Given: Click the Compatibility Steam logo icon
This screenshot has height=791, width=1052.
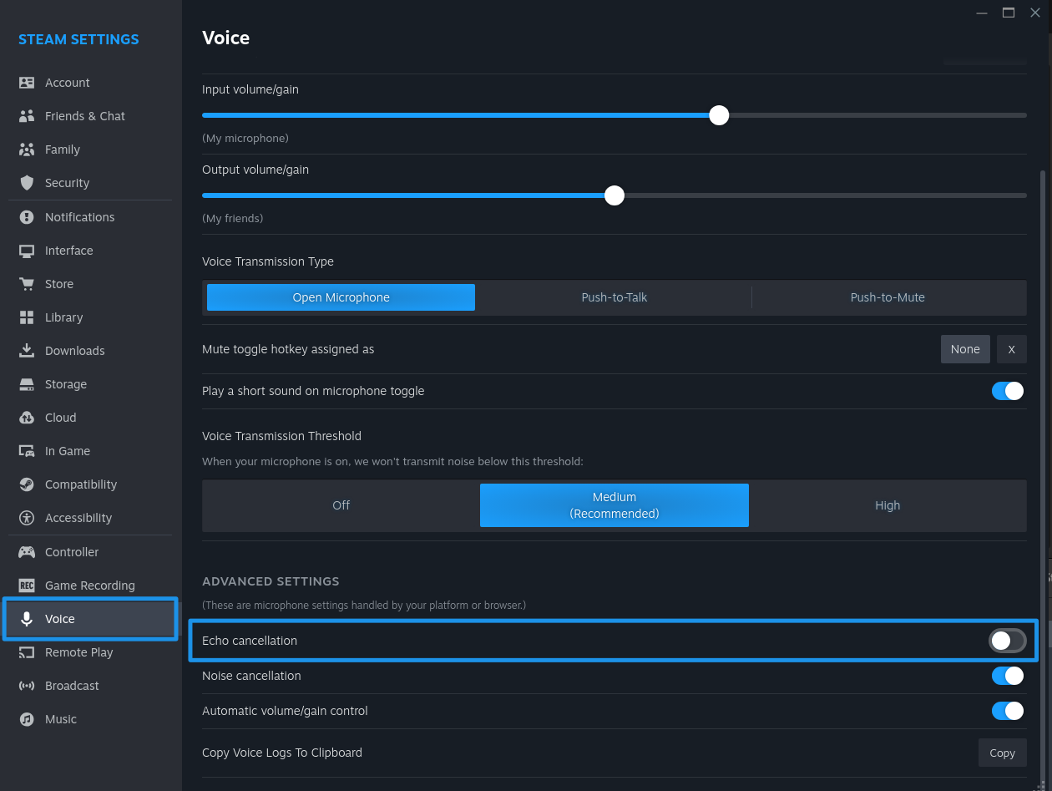Looking at the screenshot, I should click(27, 484).
